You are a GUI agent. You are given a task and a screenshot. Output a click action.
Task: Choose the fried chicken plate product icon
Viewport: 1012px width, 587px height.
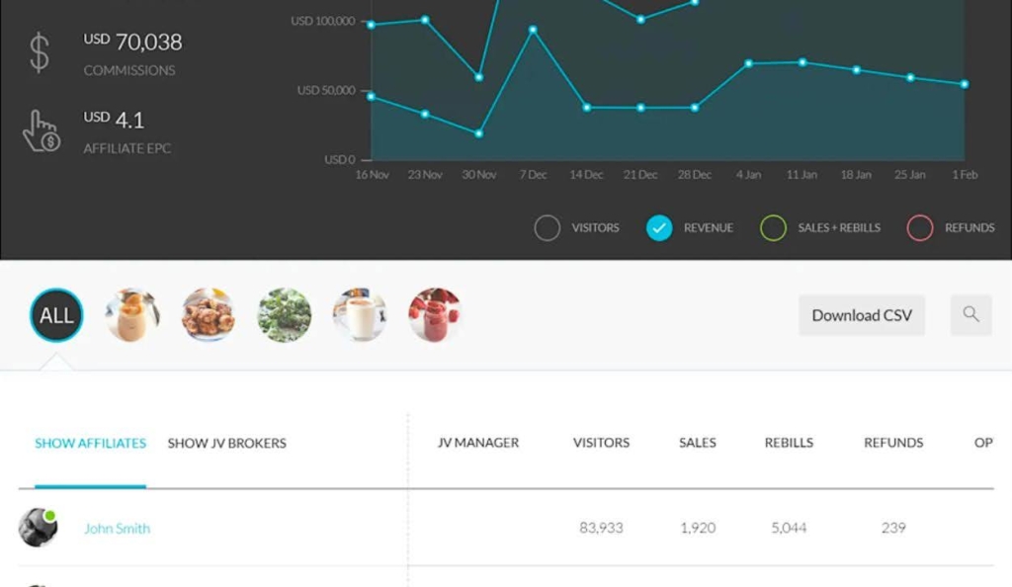(x=209, y=315)
